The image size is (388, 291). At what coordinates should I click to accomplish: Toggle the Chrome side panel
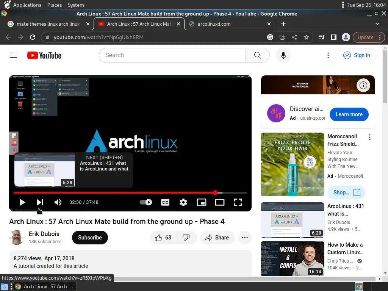(x=333, y=37)
